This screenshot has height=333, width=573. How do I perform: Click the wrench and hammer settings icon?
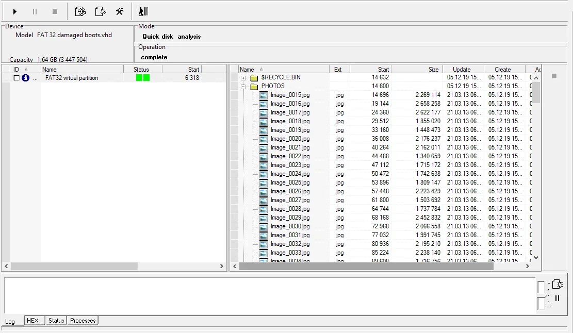[120, 11]
